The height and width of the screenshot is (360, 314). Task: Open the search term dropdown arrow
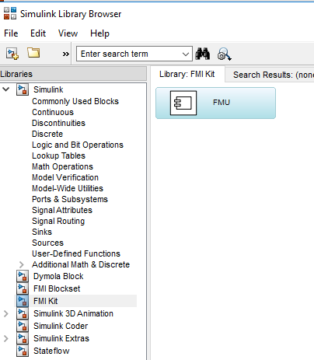pyautogui.click(x=186, y=54)
